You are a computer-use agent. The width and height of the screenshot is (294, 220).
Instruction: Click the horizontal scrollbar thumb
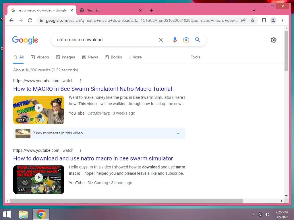click(x=127, y=201)
